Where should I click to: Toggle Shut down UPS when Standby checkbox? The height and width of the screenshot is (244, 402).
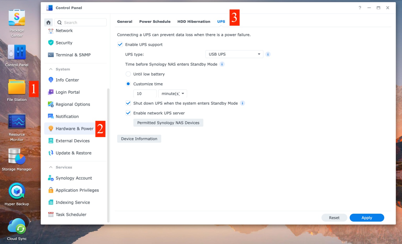[128, 103]
